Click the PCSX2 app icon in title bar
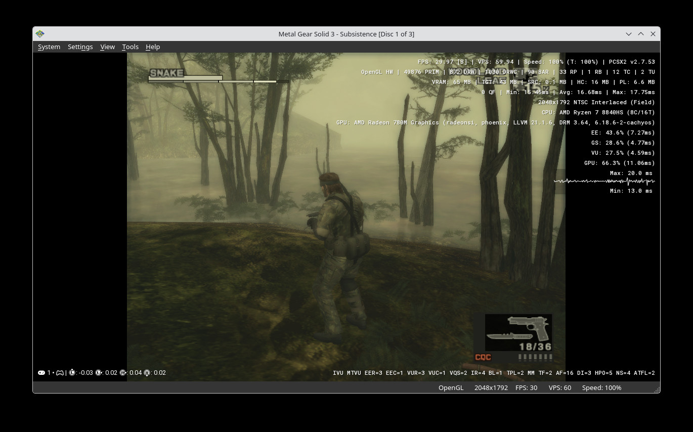 pyautogui.click(x=40, y=34)
